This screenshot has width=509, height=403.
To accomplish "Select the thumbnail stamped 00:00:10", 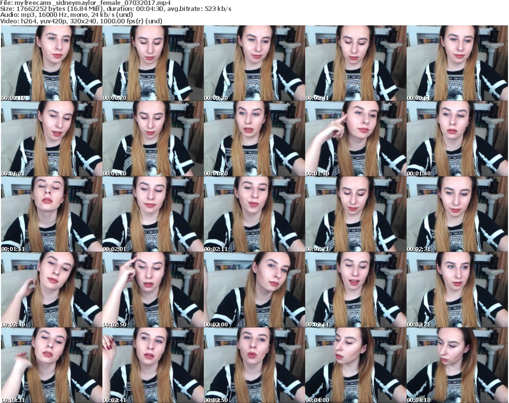I will (x=51, y=63).
